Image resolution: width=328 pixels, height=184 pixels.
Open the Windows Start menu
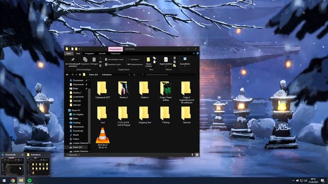(4, 180)
